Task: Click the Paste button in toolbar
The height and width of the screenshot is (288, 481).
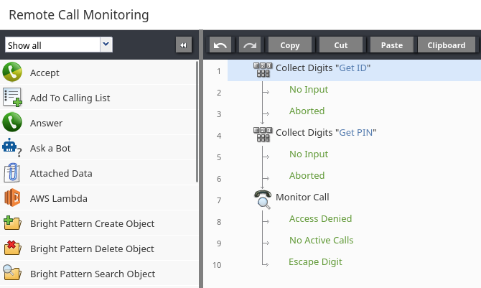Action: tap(392, 45)
